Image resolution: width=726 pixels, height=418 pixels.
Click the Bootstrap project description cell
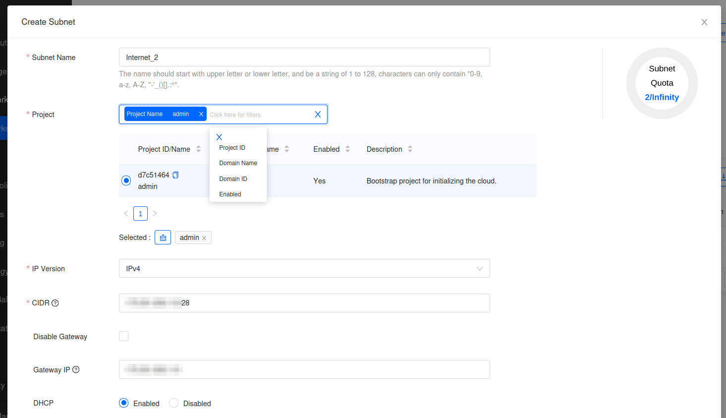coord(431,181)
